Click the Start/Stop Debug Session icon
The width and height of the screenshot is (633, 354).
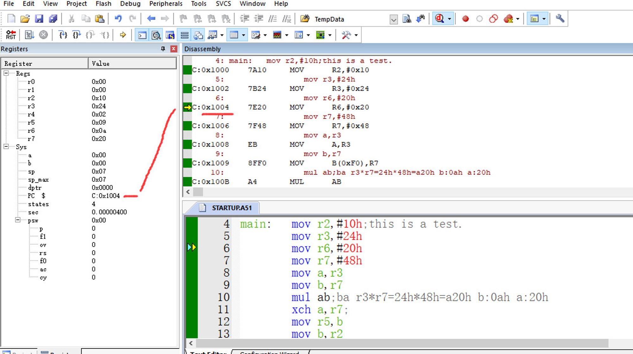pos(440,19)
